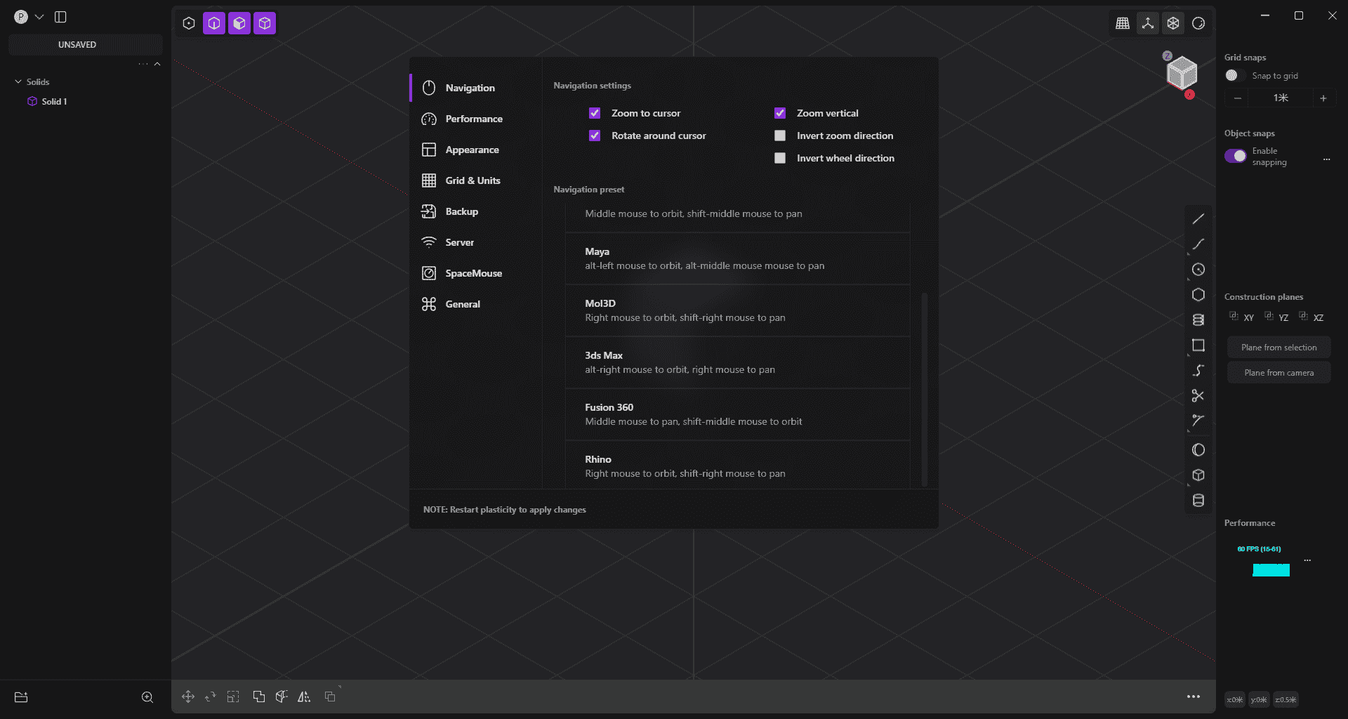Viewport: 1348px width, 719px height.
Task: Switch to the Appearance settings tab
Action: [x=472, y=150]
